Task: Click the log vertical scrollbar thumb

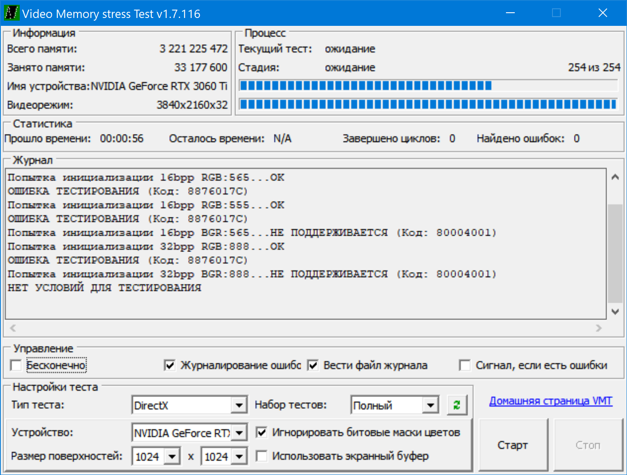Action: point(615,253)
